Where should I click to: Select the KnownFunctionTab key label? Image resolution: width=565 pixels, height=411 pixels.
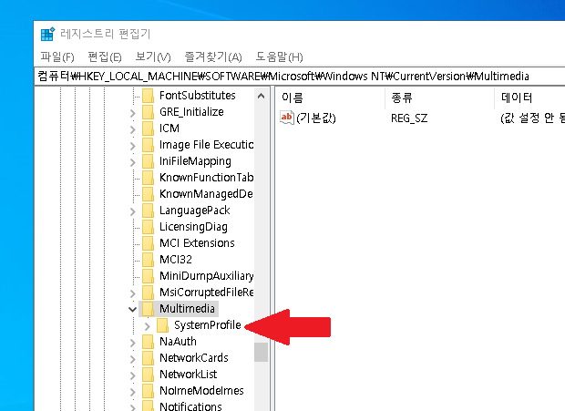click(x=207, y=178)
